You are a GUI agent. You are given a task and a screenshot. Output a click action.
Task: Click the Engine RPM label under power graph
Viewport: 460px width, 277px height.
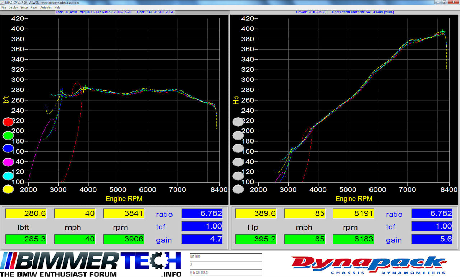354,198
